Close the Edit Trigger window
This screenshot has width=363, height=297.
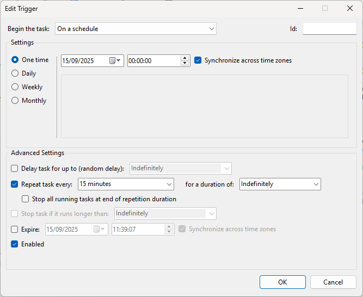tap(350, 8)
